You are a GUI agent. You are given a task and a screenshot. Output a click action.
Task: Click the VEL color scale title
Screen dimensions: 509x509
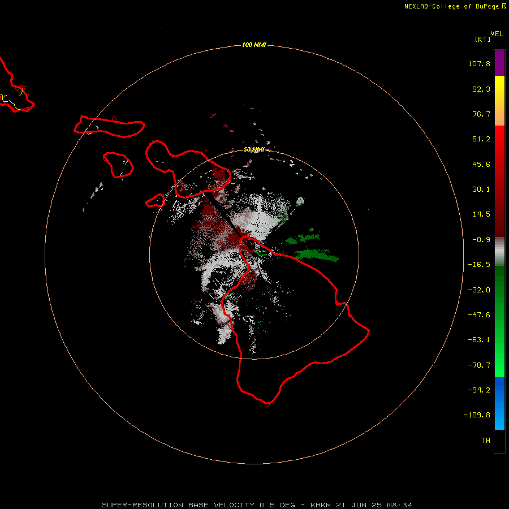coord(497,34)
